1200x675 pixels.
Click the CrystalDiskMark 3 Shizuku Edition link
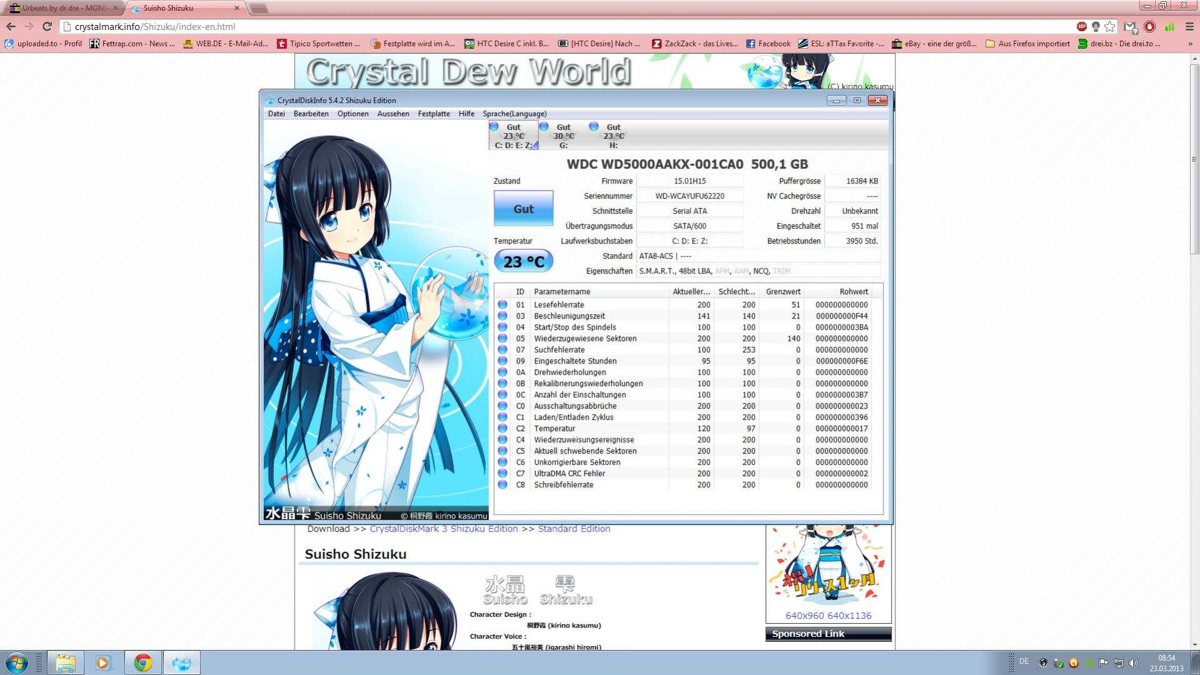(x=443, y=529)
